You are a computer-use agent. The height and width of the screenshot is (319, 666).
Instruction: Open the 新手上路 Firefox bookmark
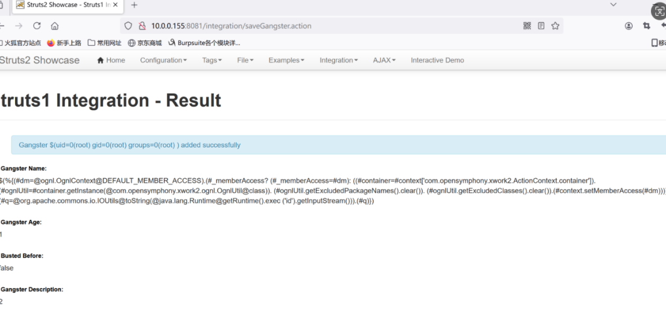[64, 43]
